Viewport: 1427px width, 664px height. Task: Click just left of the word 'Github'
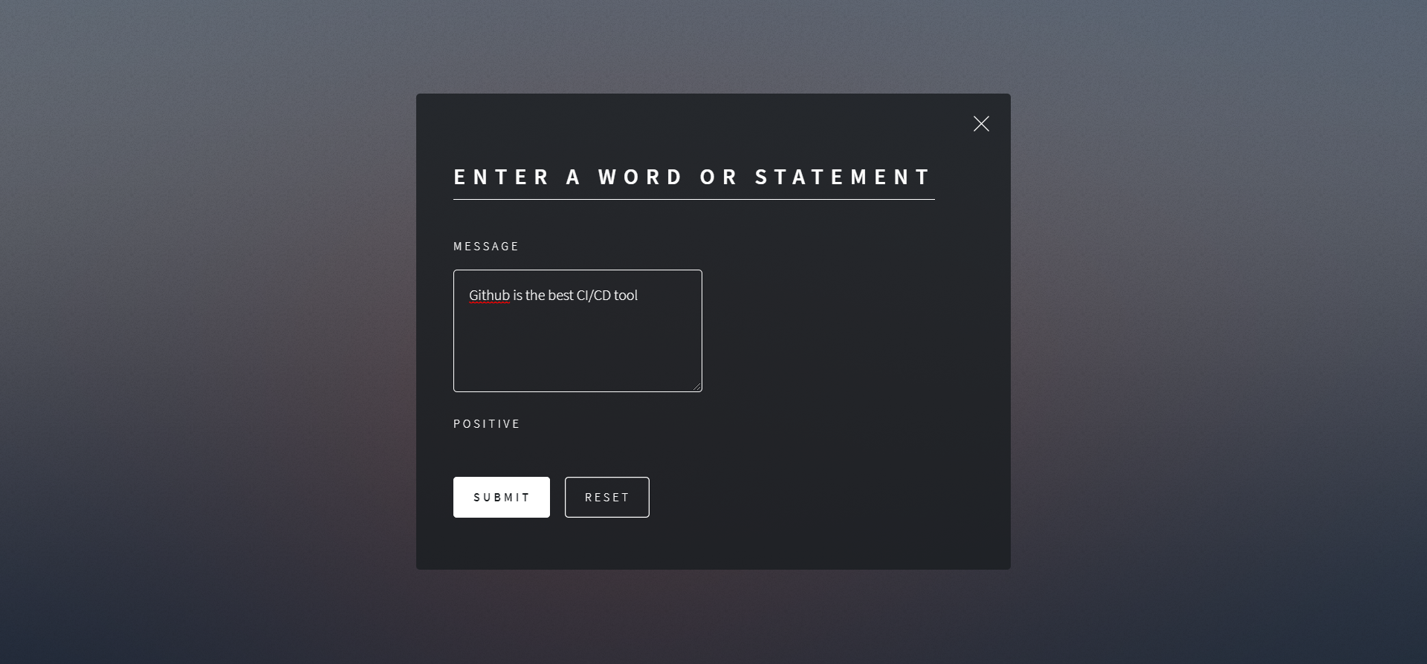tap(465, 295)
